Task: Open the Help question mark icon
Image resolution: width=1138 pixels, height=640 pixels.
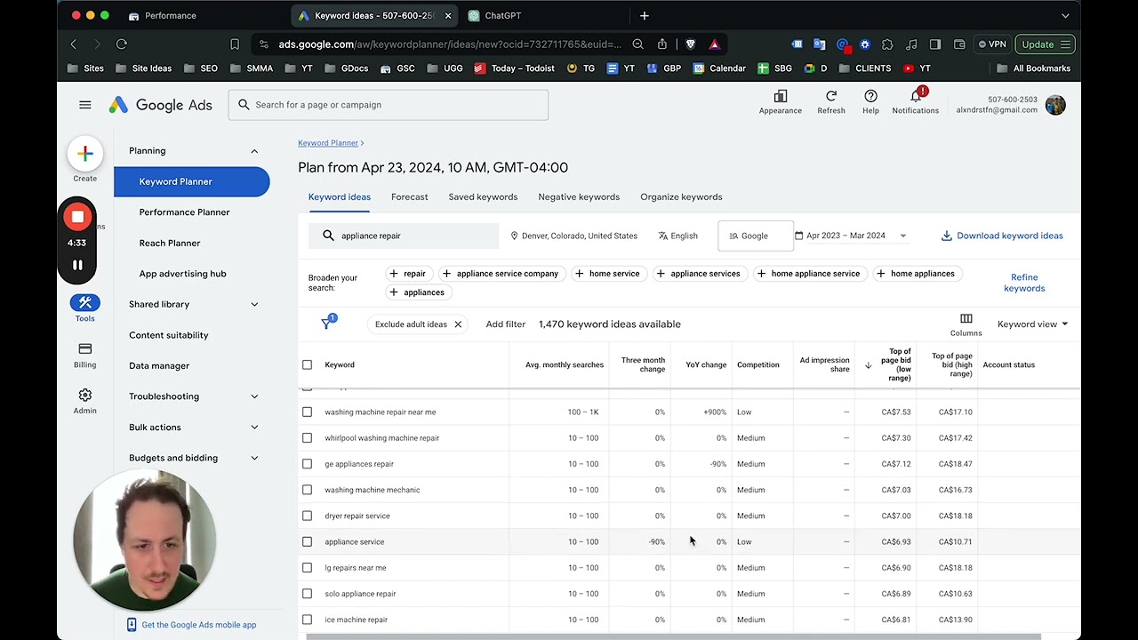Action: pos(870,96)
